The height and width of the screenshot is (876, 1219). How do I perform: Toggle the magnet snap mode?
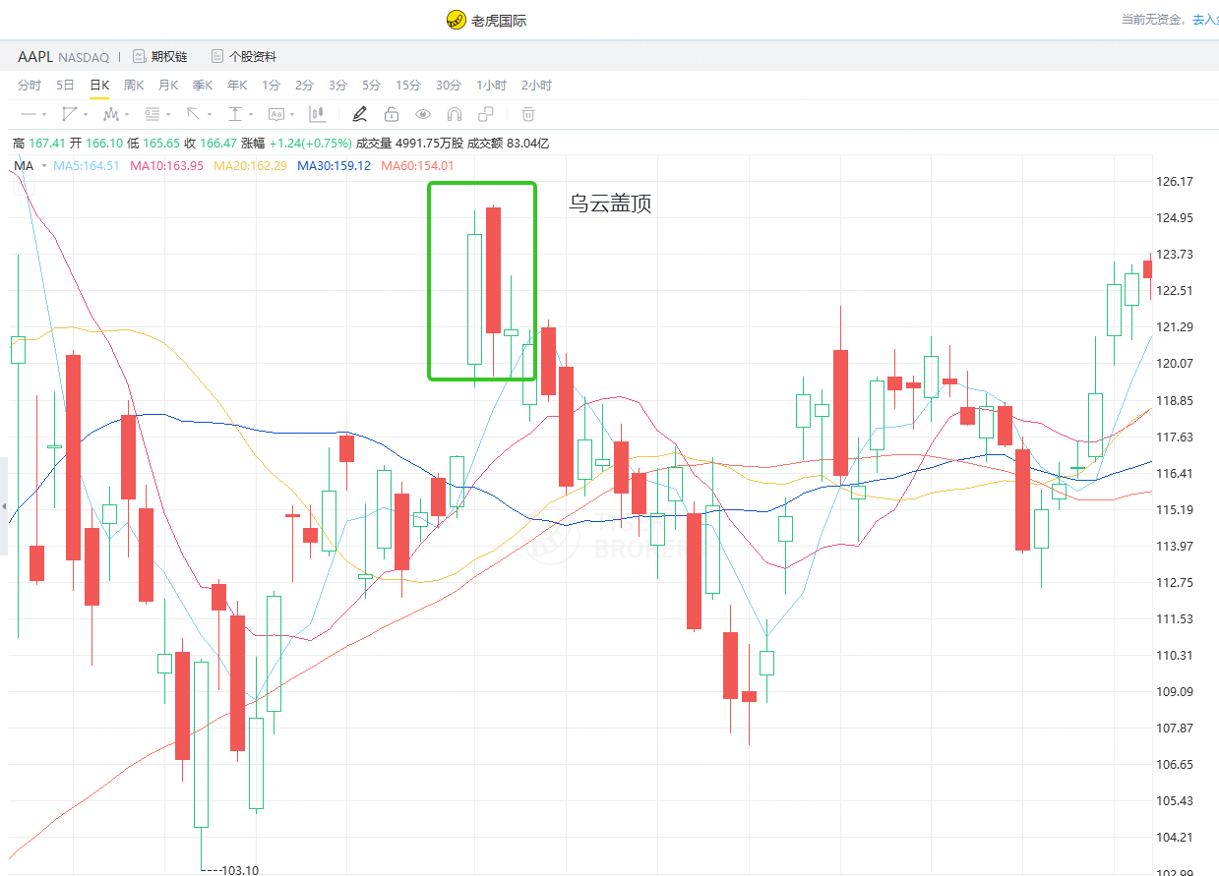(455, 114)
